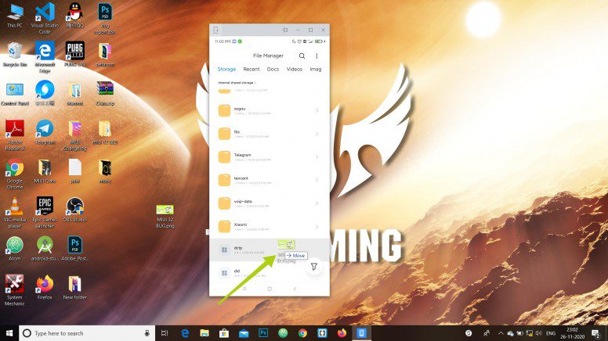
Task: Switch to the Videos tab
Action: click(295, 70)
